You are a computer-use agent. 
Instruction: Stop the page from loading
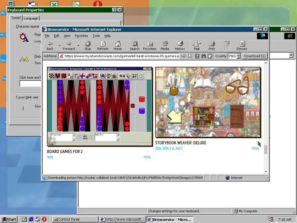tap(88, 46)
